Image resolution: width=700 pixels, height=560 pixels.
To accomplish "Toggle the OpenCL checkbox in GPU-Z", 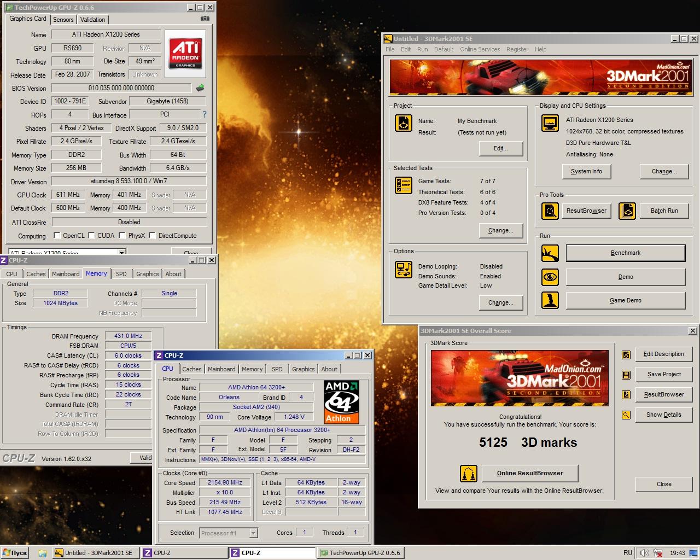I will pyautogui.click(x=57, y=236).
